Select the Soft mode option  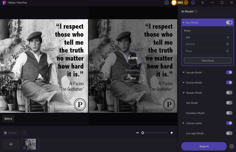tap(207, 37)
